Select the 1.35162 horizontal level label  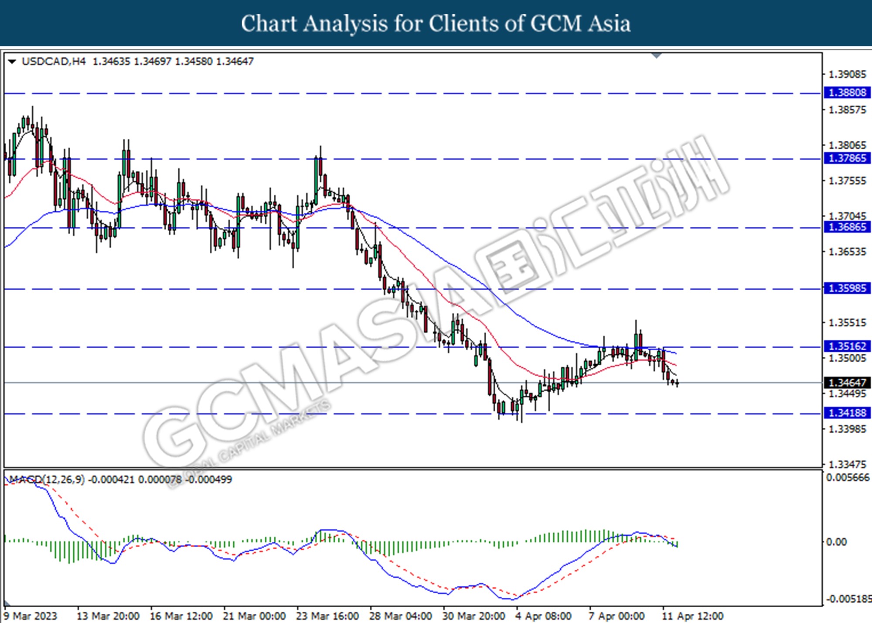coord(847,346)
